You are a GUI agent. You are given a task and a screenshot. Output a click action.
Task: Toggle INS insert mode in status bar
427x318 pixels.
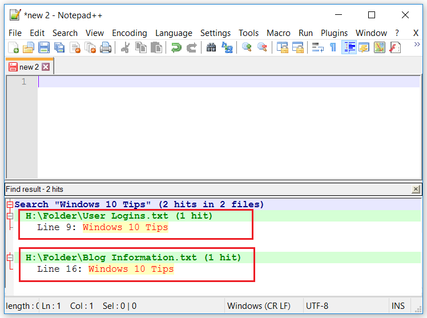[399, 306]
